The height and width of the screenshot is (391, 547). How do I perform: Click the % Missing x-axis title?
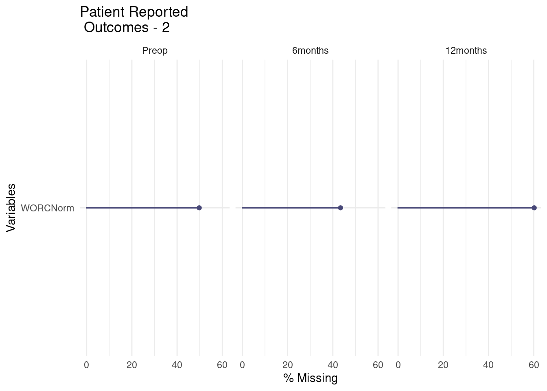pyautogui.click(x=311, y=378)
